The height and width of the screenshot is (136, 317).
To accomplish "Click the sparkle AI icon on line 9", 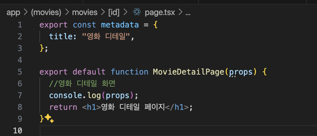I will click(49, 119).
